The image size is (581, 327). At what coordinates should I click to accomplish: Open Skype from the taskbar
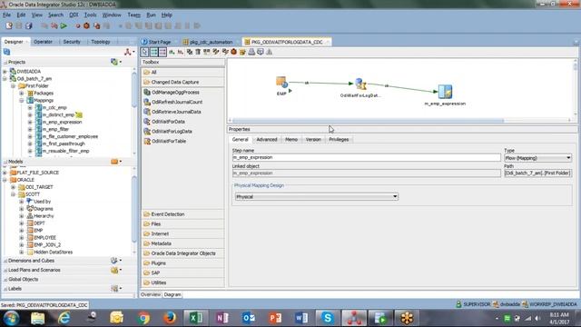328,318
